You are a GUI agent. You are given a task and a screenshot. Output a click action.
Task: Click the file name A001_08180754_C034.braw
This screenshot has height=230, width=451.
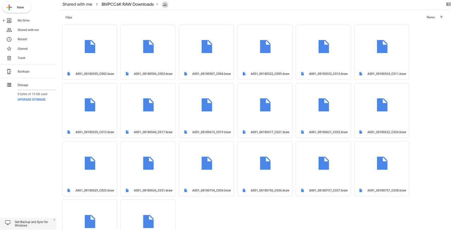(x=212, y=191)
